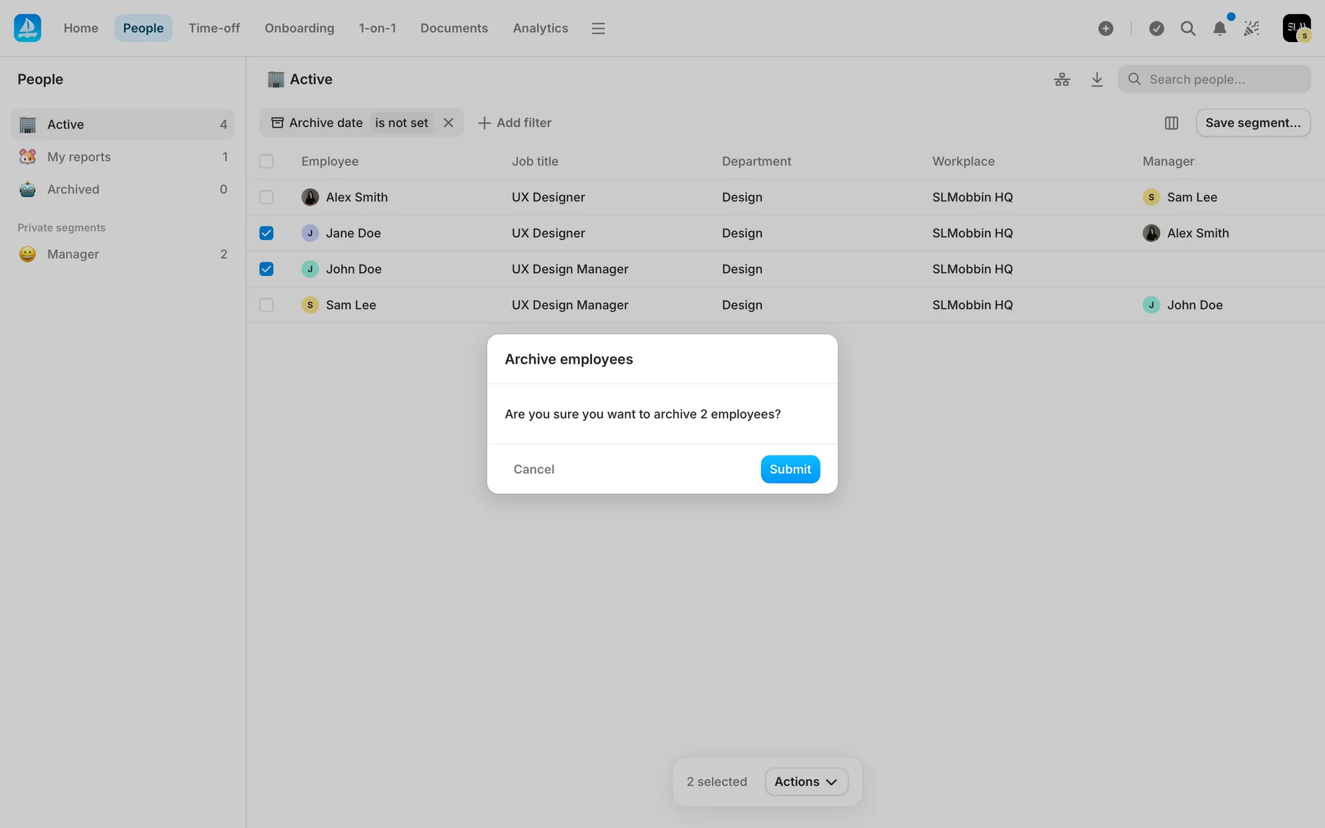This screenshot has width=1325, height=828.
Task: Uncheck Jane Doe's row checkbox
Action: tap(266, 233)
